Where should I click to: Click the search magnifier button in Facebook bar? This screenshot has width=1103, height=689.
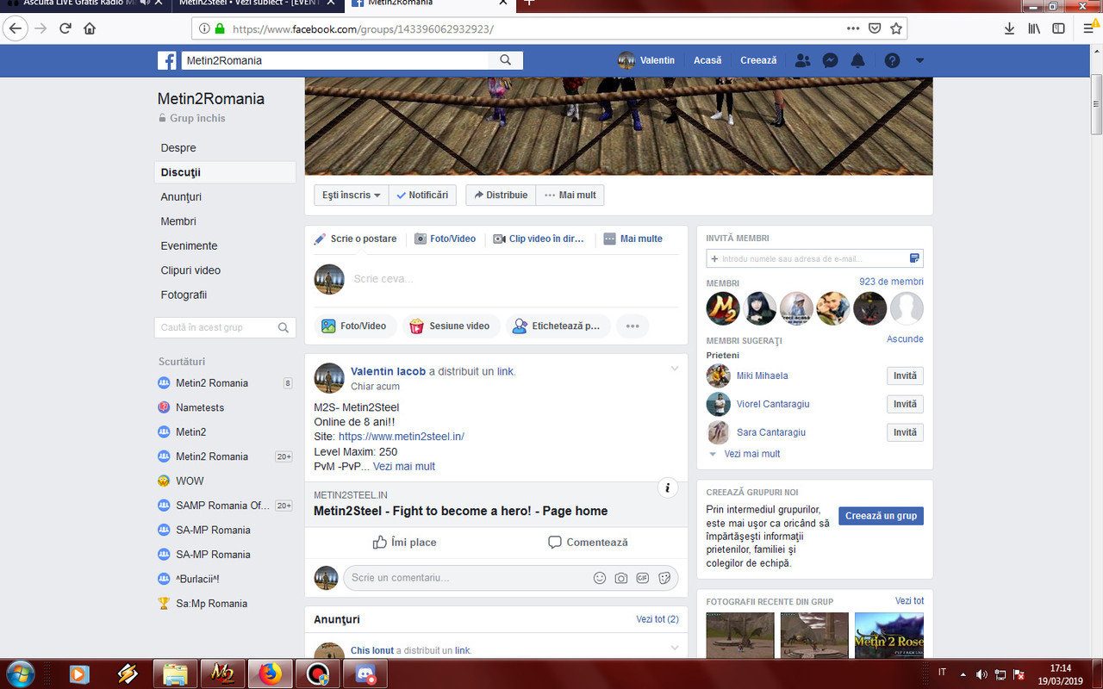click(x=506, y=60)
